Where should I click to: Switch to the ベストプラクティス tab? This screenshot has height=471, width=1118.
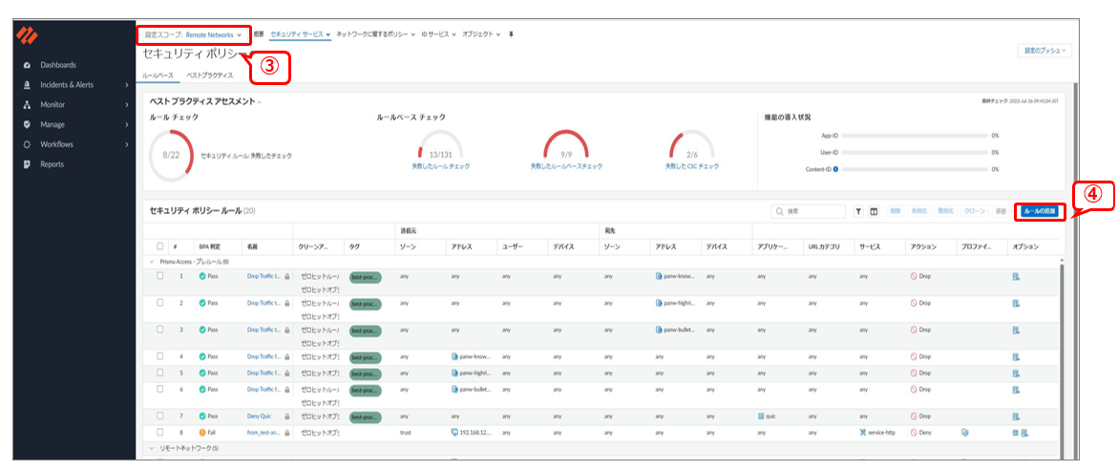209,75
